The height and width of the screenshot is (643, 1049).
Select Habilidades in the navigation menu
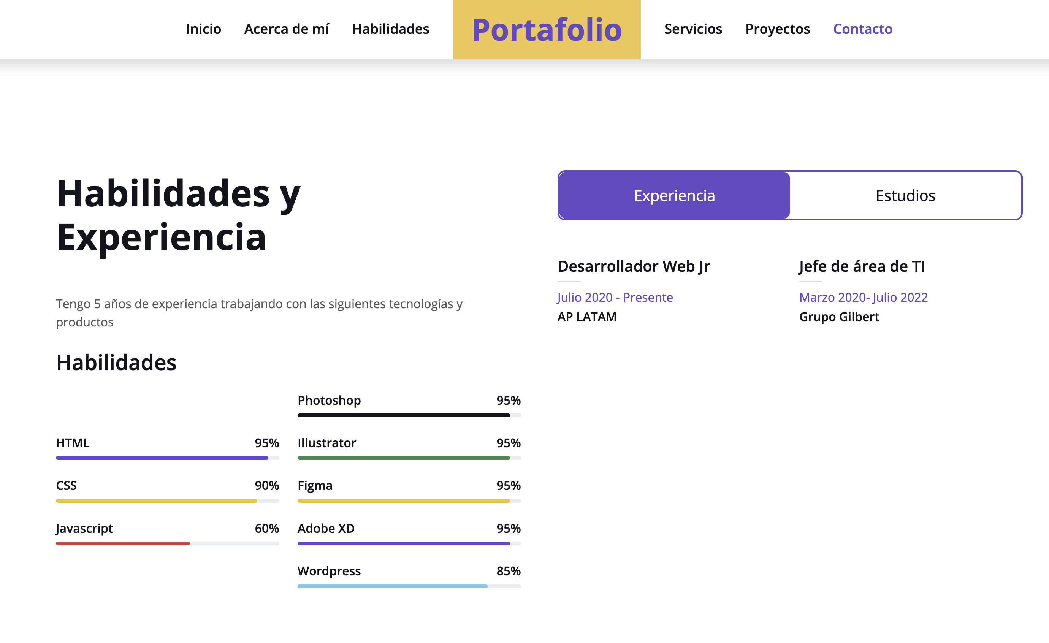[390, 29]
